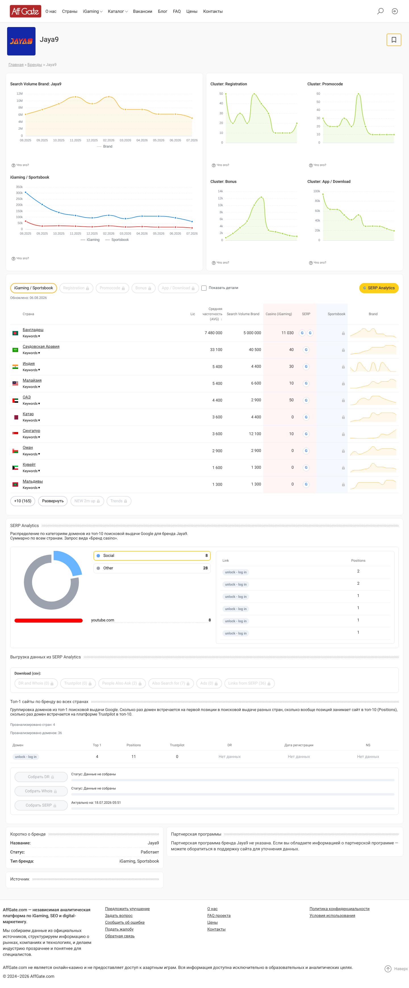Click the Jaya9 brand logo image
This screenshot has height=988, width=409.
pos(22,41)
